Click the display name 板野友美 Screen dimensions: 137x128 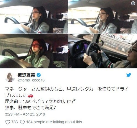(26, 75)
